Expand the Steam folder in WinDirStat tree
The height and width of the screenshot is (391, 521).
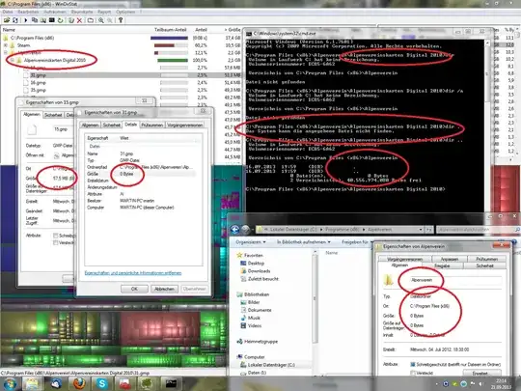(x=6, y=45)
